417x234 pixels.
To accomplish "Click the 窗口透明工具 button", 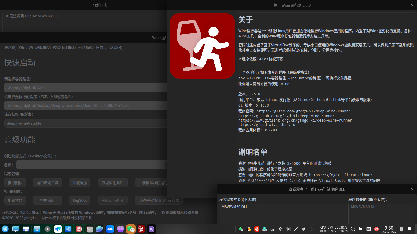I will 47,182.
